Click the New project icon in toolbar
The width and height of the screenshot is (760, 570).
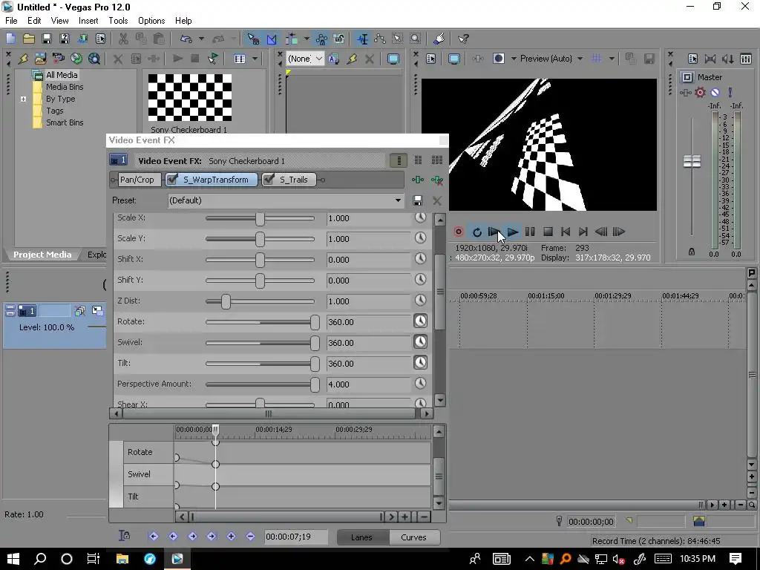click(x=10, y=39)
